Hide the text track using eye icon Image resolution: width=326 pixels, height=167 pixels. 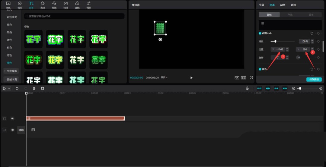click(12, 119)
